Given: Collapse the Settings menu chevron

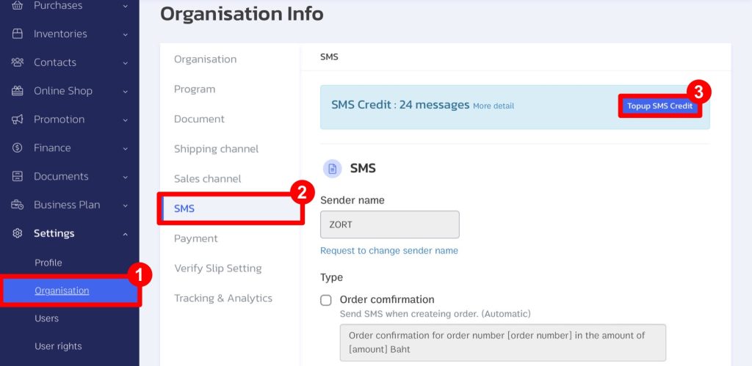Looking at the screenshot, I should coord(125,234).
